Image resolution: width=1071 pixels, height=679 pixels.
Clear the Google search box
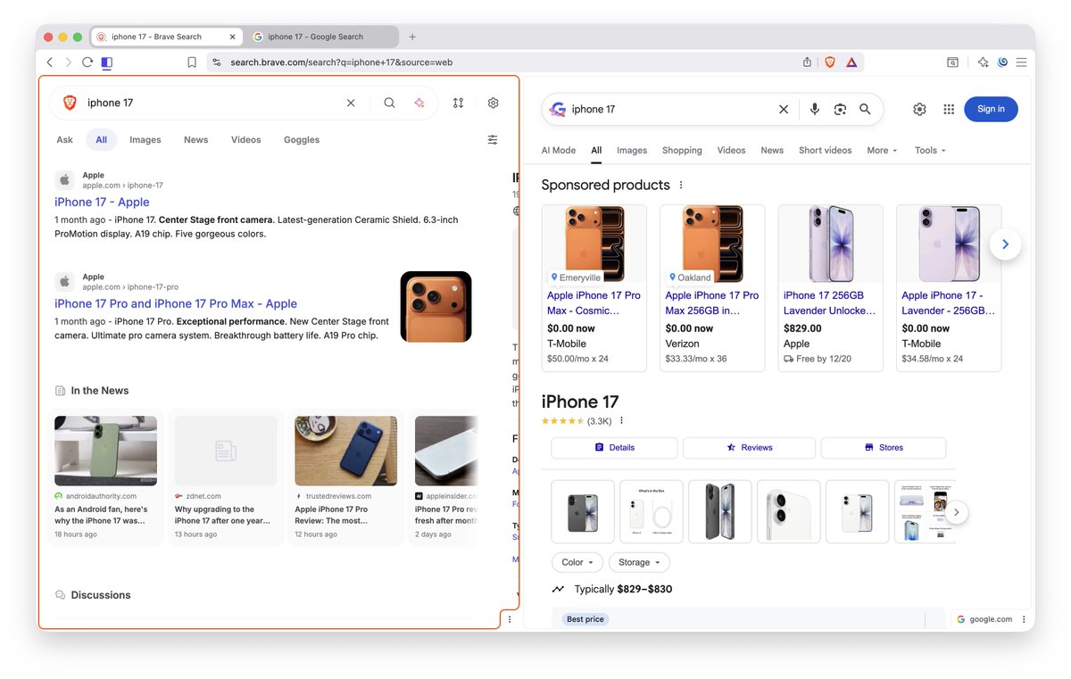click(x=784, y=109)
